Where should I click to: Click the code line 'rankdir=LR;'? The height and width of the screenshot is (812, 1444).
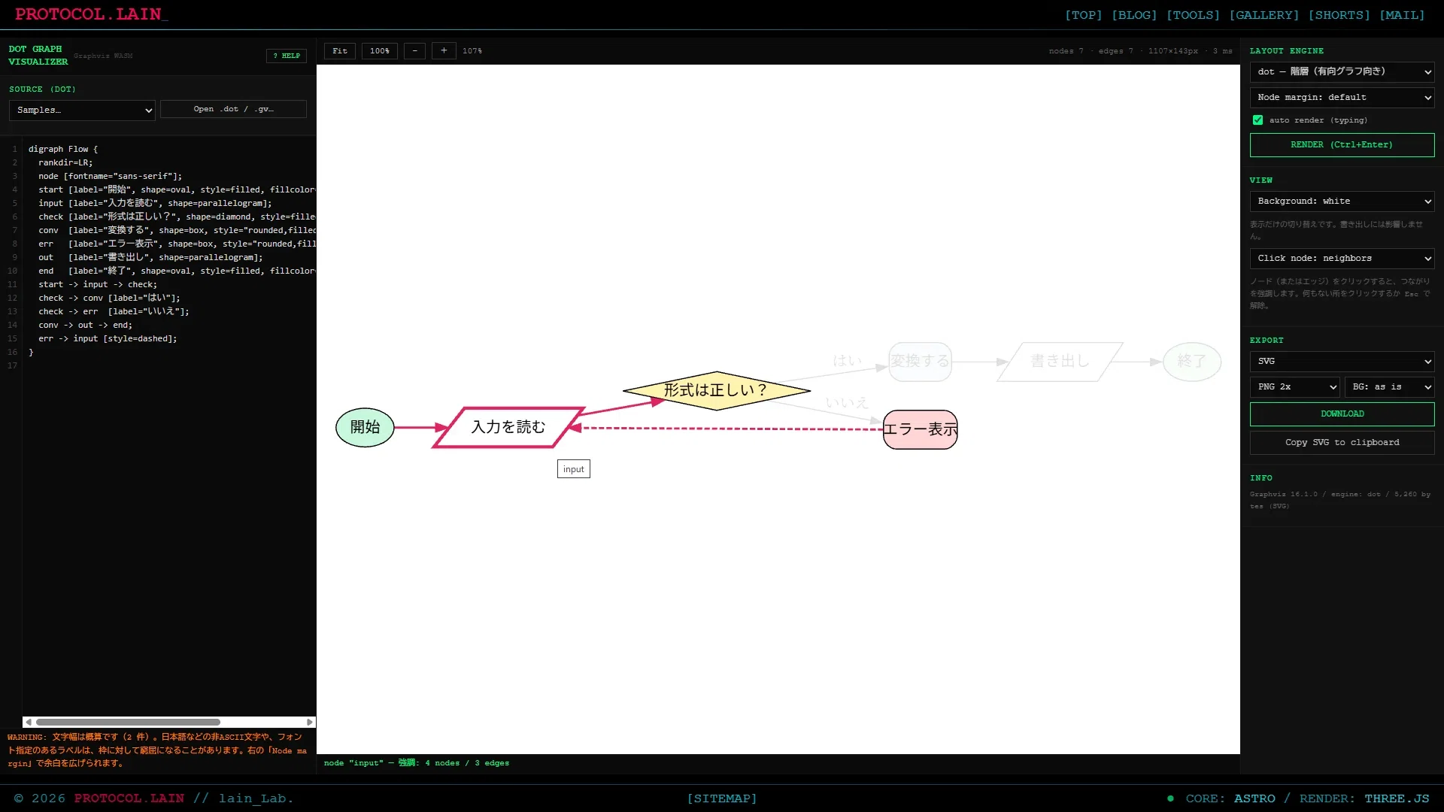point(65,162)
